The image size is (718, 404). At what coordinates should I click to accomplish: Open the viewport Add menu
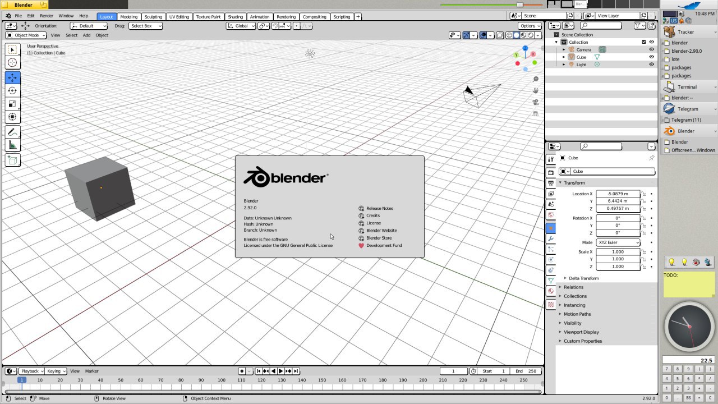[x=86, y=35]
